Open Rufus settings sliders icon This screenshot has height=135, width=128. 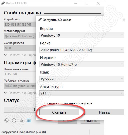point(21,120)
